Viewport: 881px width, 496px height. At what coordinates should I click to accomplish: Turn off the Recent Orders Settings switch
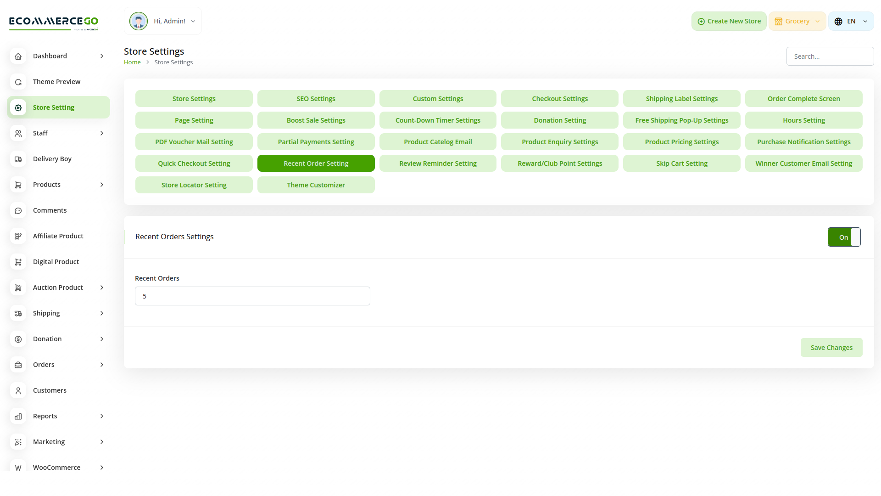pyautogui.click(x=844, y=237)
